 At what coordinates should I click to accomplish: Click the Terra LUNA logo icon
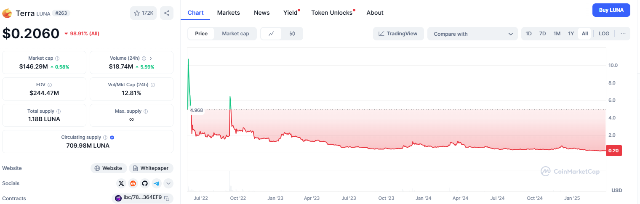pos(7,13)
